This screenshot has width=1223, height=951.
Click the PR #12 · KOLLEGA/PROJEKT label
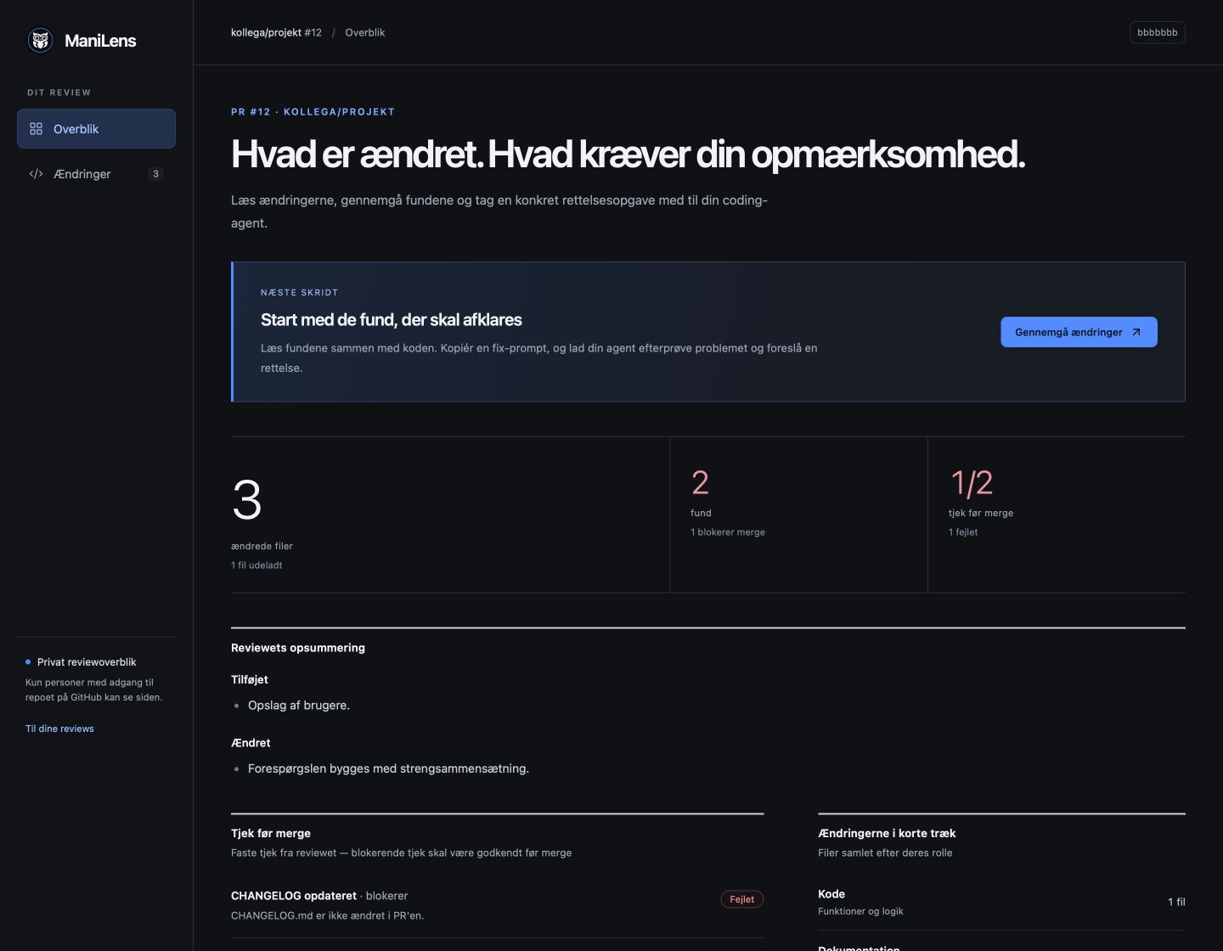tap(313, 112)
